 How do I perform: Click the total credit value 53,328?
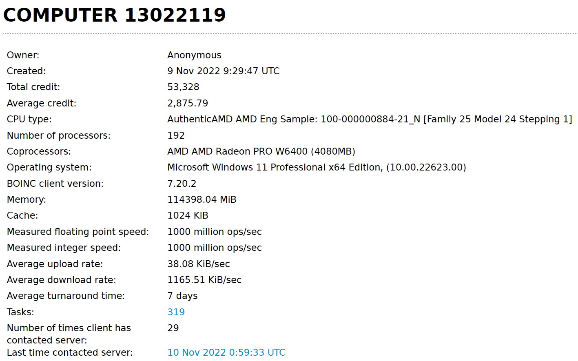(183, 87)
